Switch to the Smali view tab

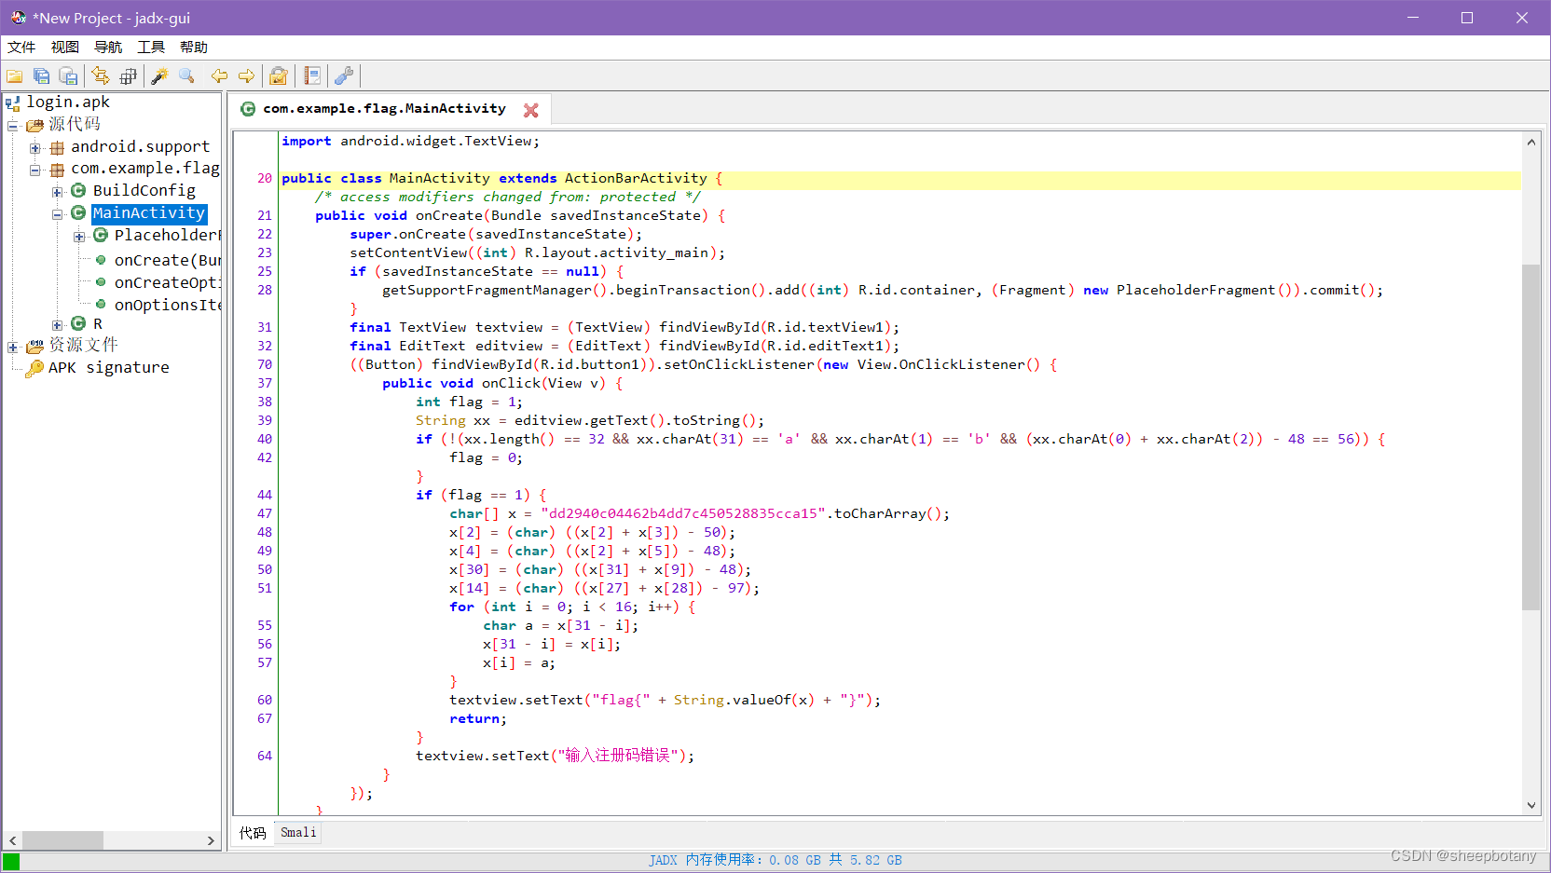[x=298, y=832]
